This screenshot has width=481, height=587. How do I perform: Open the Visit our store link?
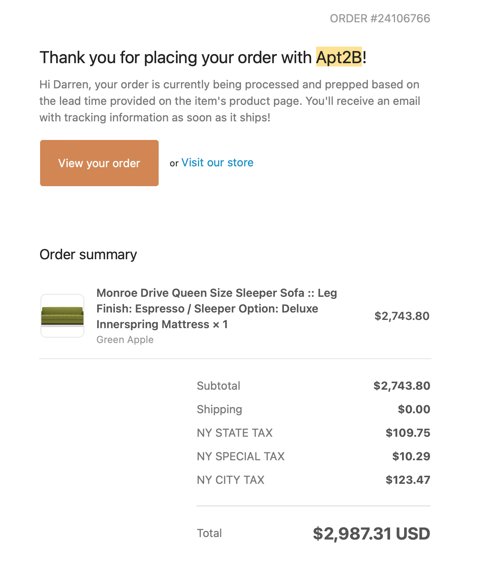click(217, 163)
